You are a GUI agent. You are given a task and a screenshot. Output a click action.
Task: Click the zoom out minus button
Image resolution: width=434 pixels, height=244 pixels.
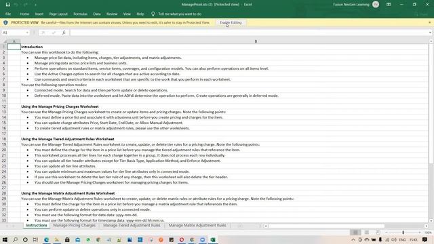387,232
